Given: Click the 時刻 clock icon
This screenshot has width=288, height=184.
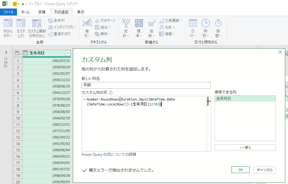Looking at the screenshot, I should coord(205,24).
